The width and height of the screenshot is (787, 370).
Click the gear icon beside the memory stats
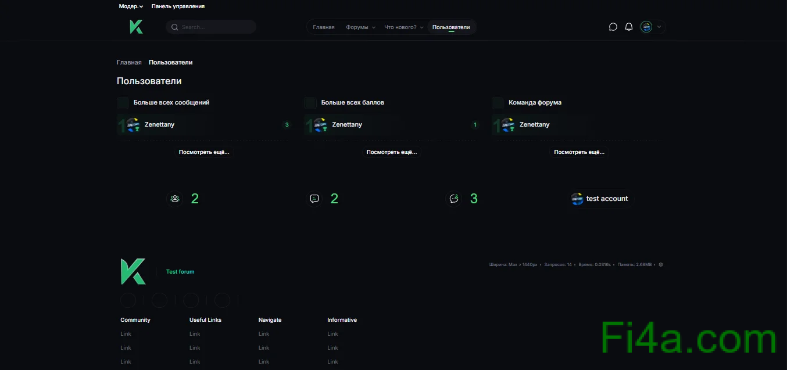[660, 265]
